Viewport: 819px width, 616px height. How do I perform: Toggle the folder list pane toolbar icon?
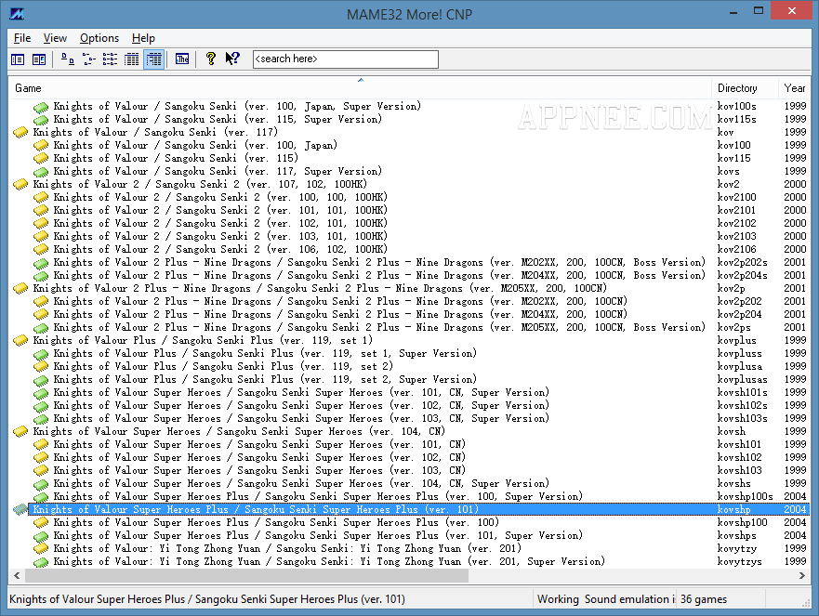click(18, 59)
